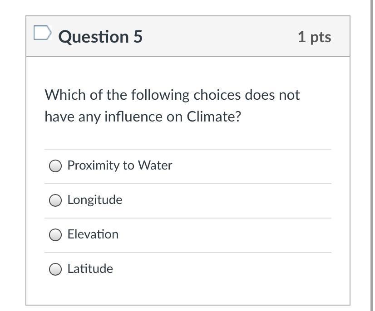This screenshot has width=375, height=311.
Task: Choose the Elevation radio button
Action: pos(55,235)
